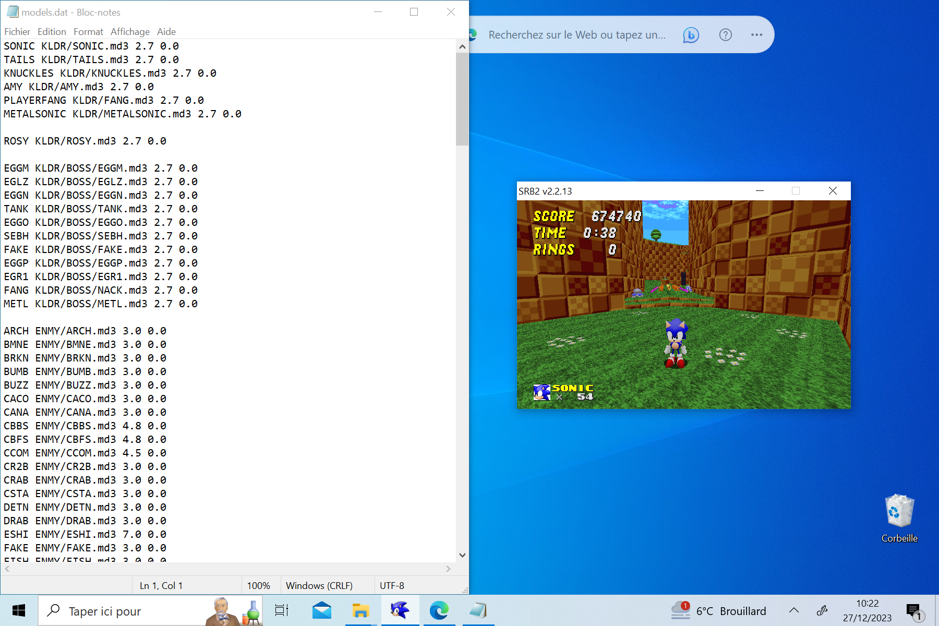Open the notification center icon

click(x=914, y=611)
